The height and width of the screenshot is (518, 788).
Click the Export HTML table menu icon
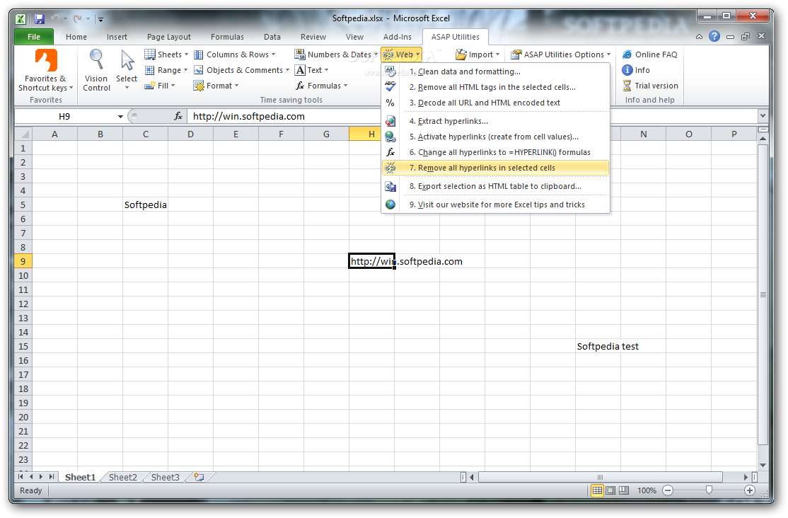[x=390, y=186]
